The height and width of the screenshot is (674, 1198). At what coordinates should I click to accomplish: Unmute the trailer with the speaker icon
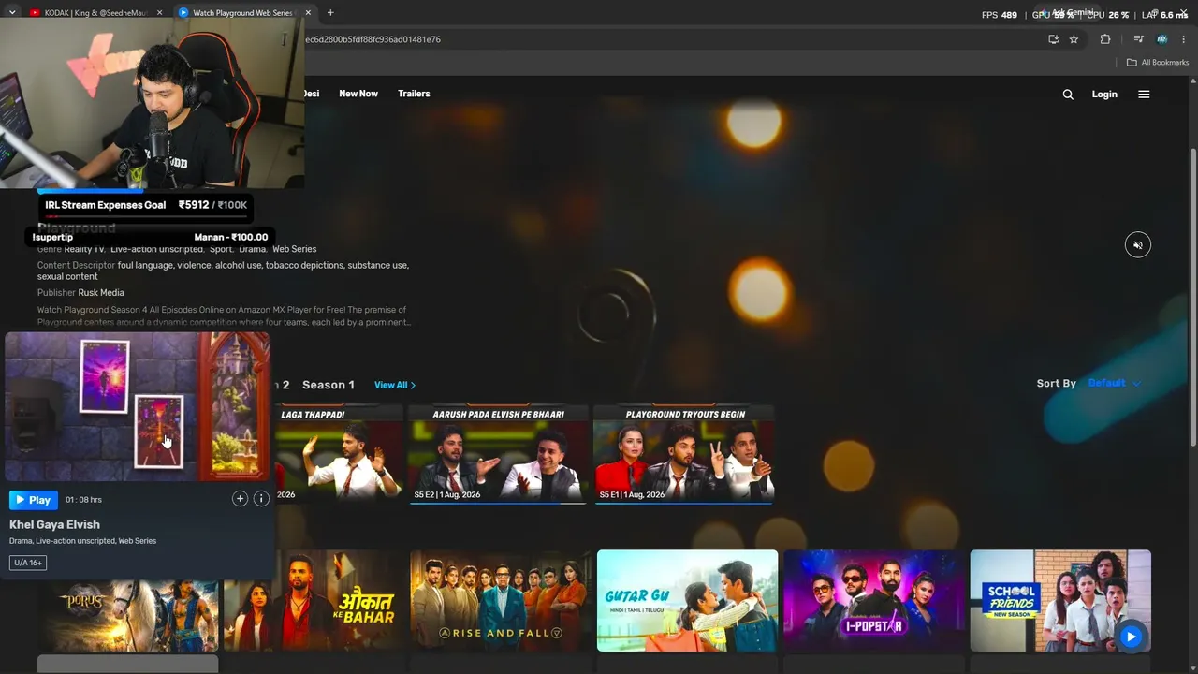pos(1138,245)
